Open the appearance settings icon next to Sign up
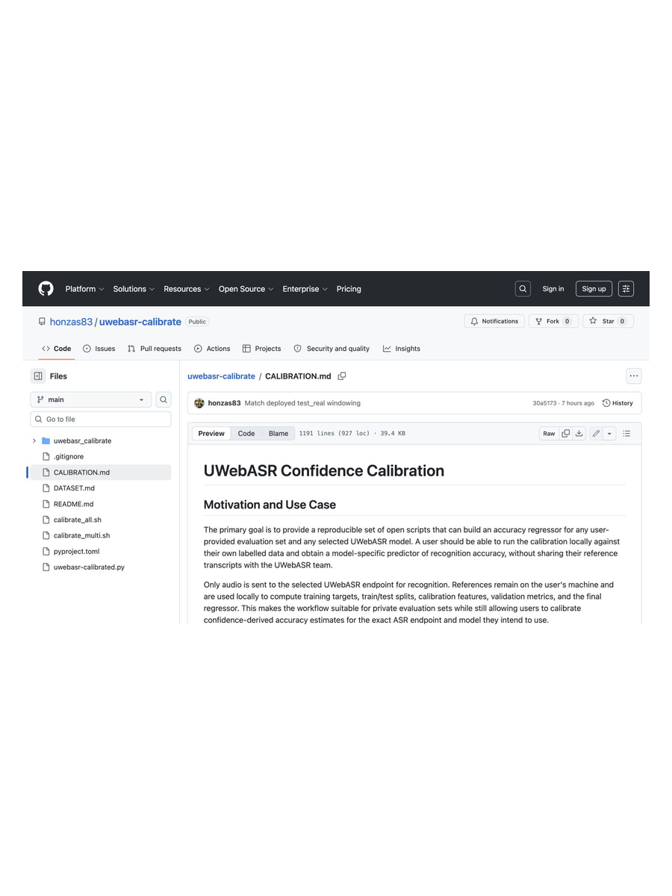 [626, 289]
